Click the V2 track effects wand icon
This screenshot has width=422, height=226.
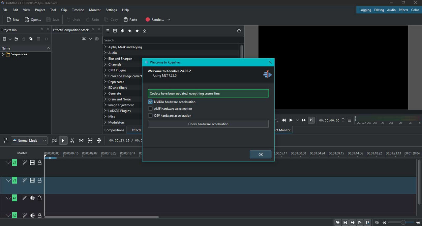(24, 162)
